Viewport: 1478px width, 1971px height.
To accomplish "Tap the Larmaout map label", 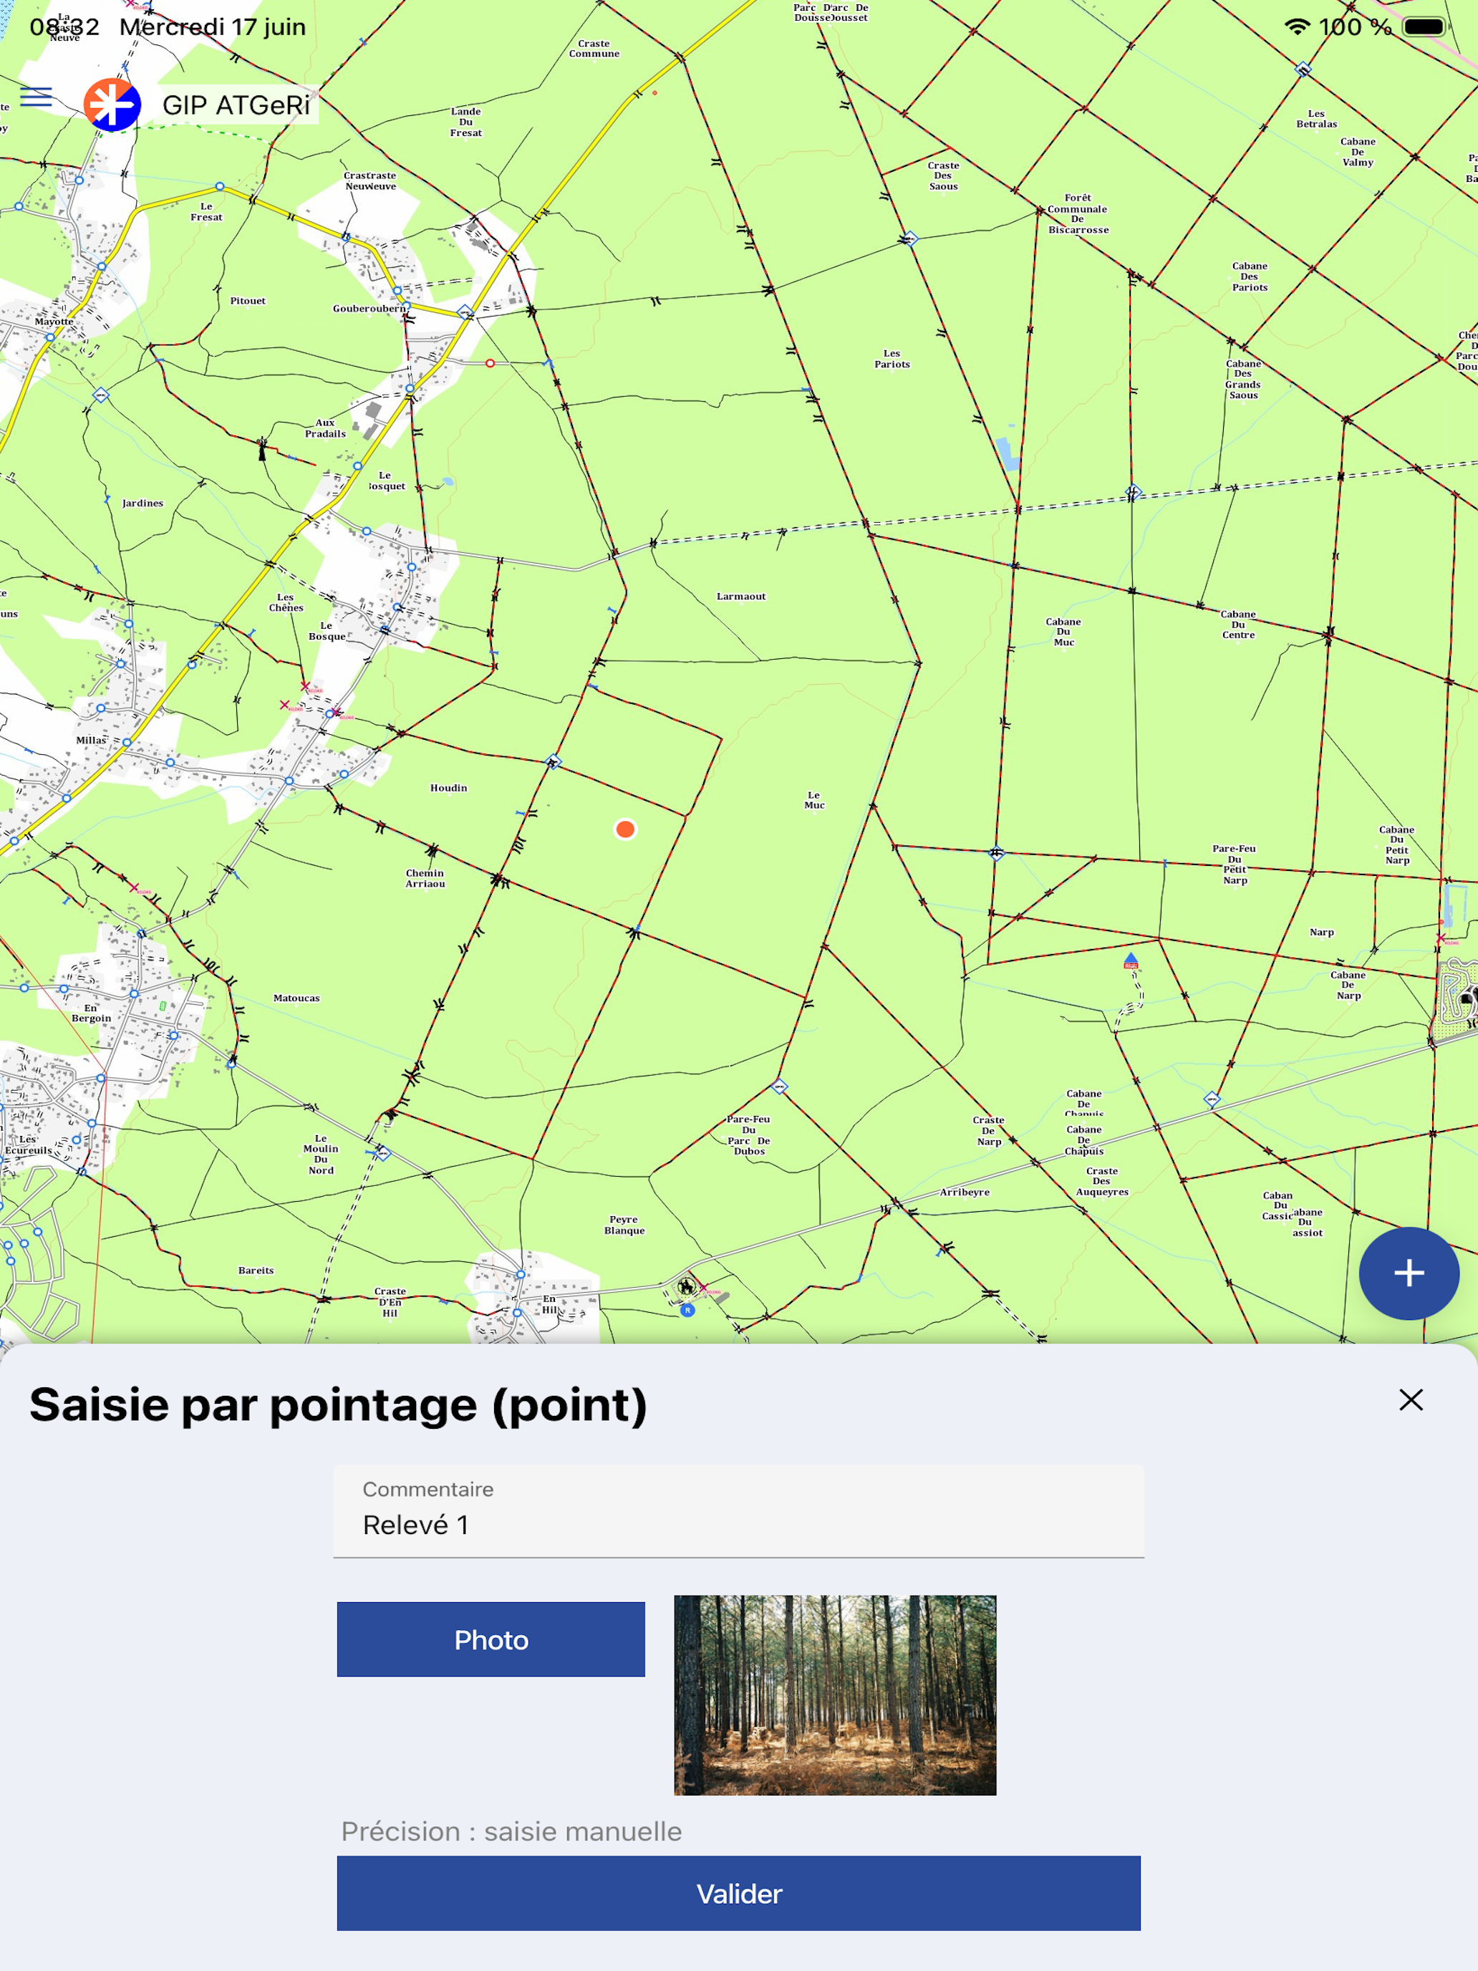I will coord(741,596).
